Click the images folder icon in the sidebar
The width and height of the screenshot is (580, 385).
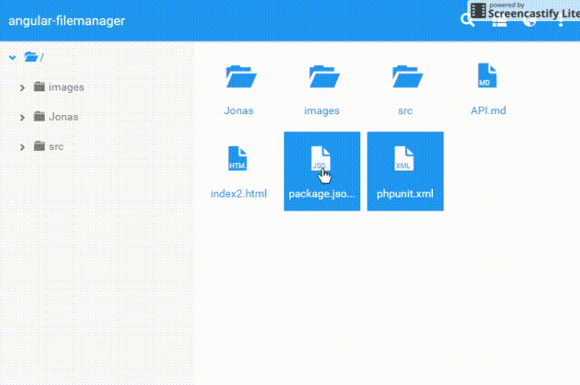(39, 86)
